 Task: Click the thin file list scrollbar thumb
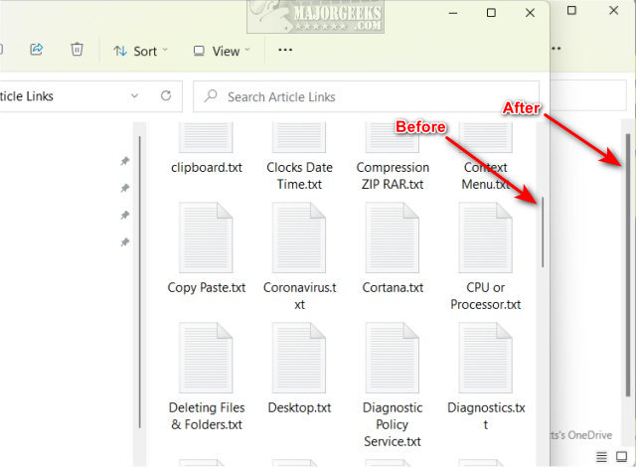(543, 232)
